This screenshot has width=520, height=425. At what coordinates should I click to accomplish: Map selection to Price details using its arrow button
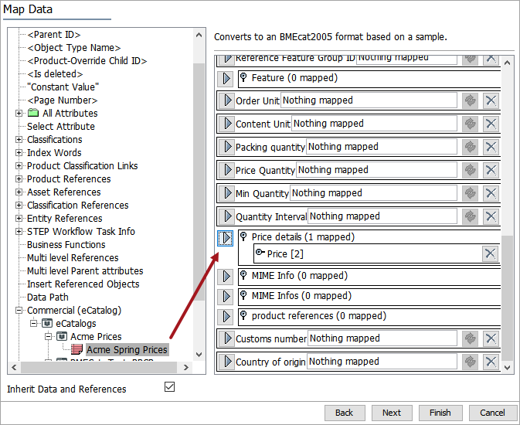pyautogui.click(x=226, y=238)
